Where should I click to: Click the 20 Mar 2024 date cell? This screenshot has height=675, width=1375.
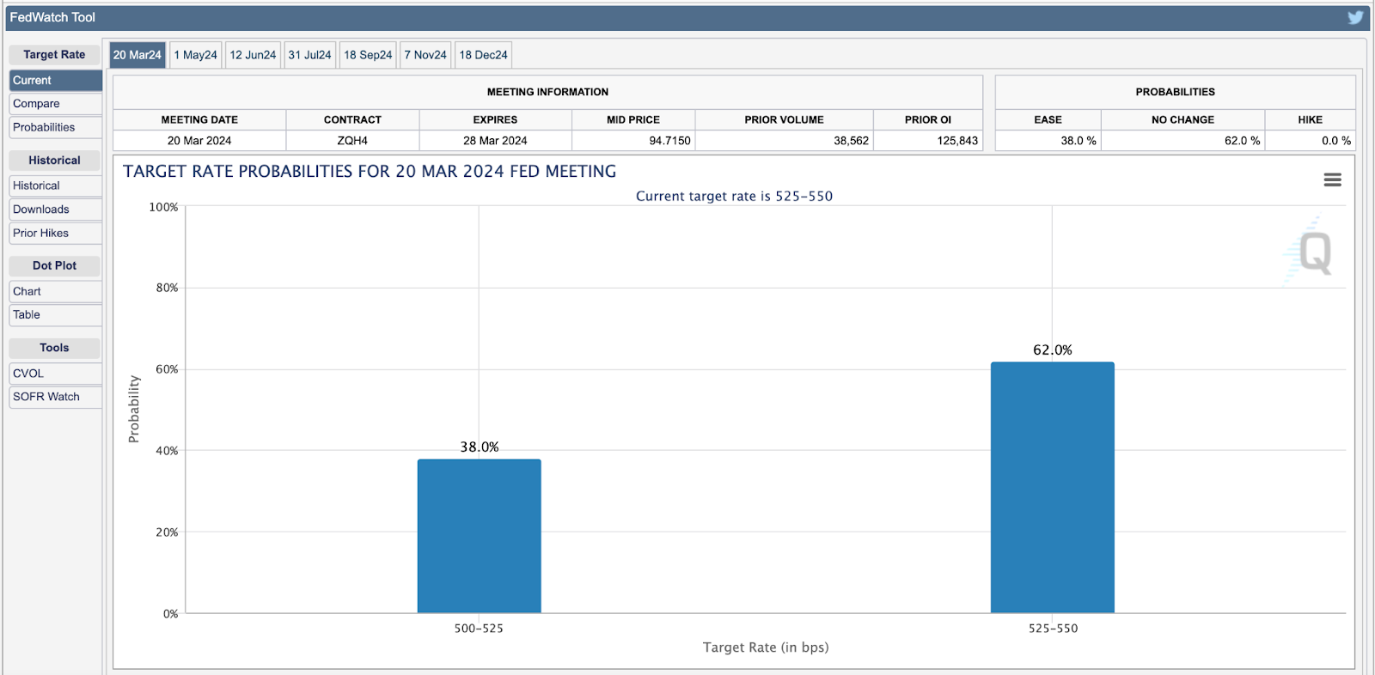[x=199, y=141]
